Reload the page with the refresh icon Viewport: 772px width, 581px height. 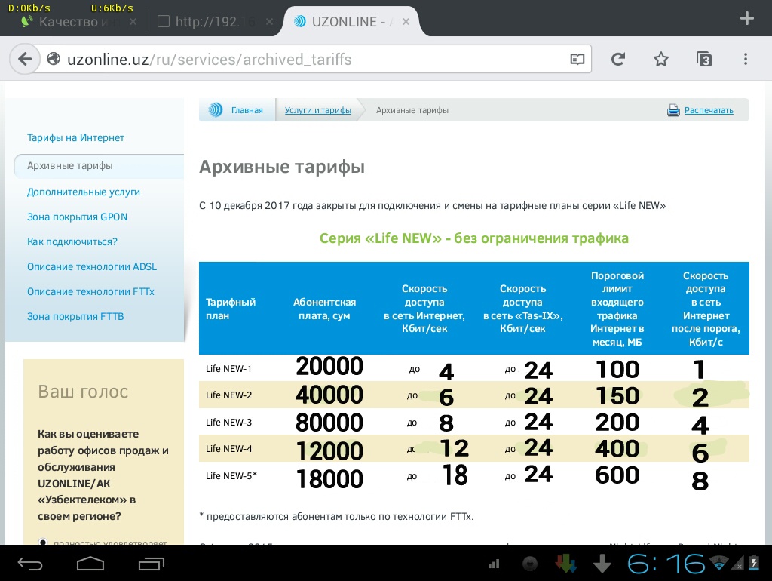point(618,59)
